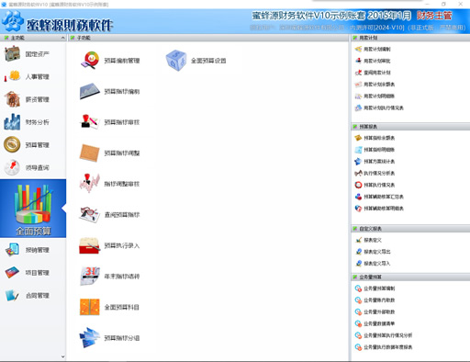The width and height of the screenshot is (470, 362).
Task: Collapse the 自定义报表 section header
Action: click(x=410, y=229)
